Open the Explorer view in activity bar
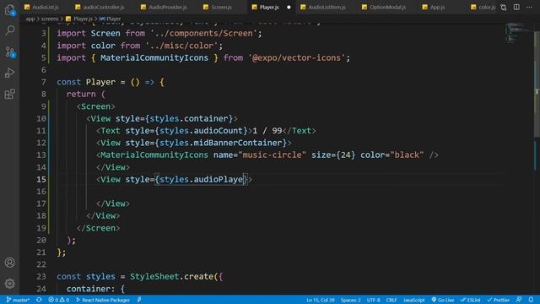 pyautogui.click(x=9, y=10)
